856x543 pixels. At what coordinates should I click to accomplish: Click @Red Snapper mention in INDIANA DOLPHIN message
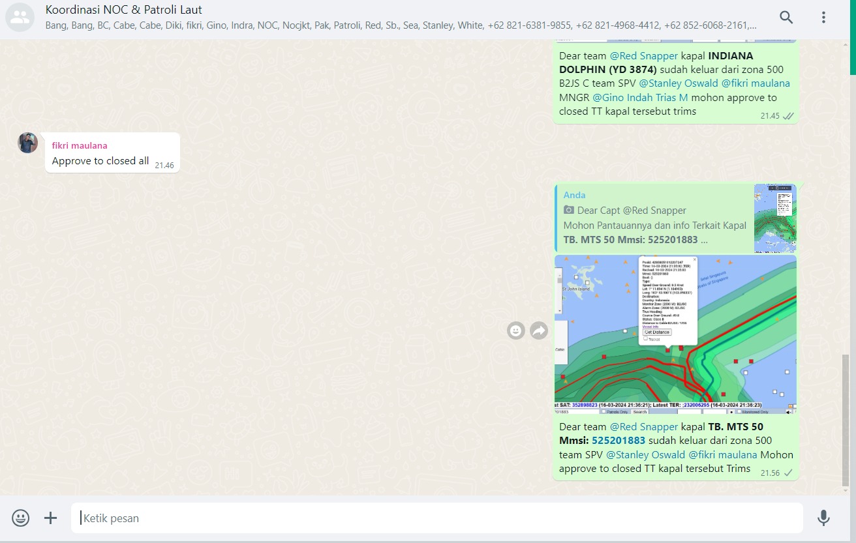pos(644,56)
